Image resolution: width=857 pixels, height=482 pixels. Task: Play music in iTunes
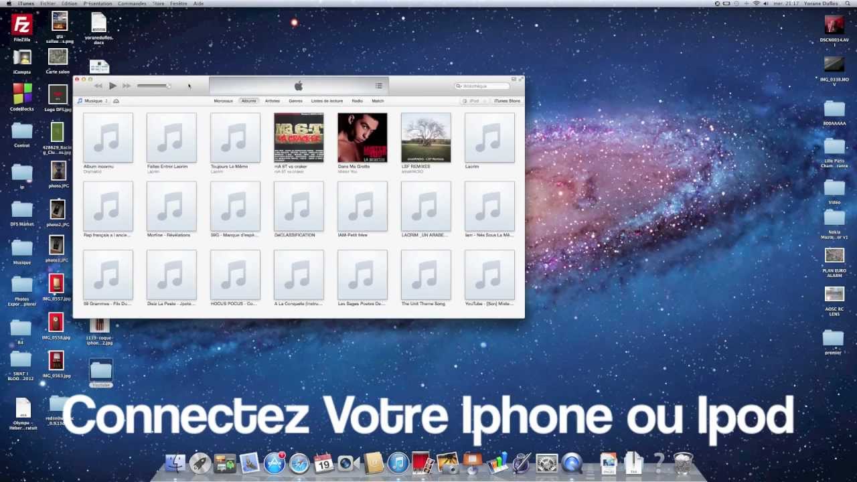112,86
